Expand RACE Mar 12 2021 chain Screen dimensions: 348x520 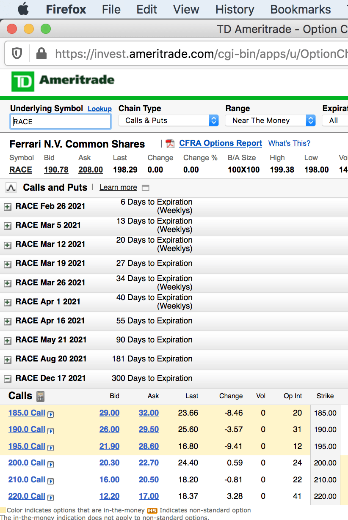coord(7,245)
